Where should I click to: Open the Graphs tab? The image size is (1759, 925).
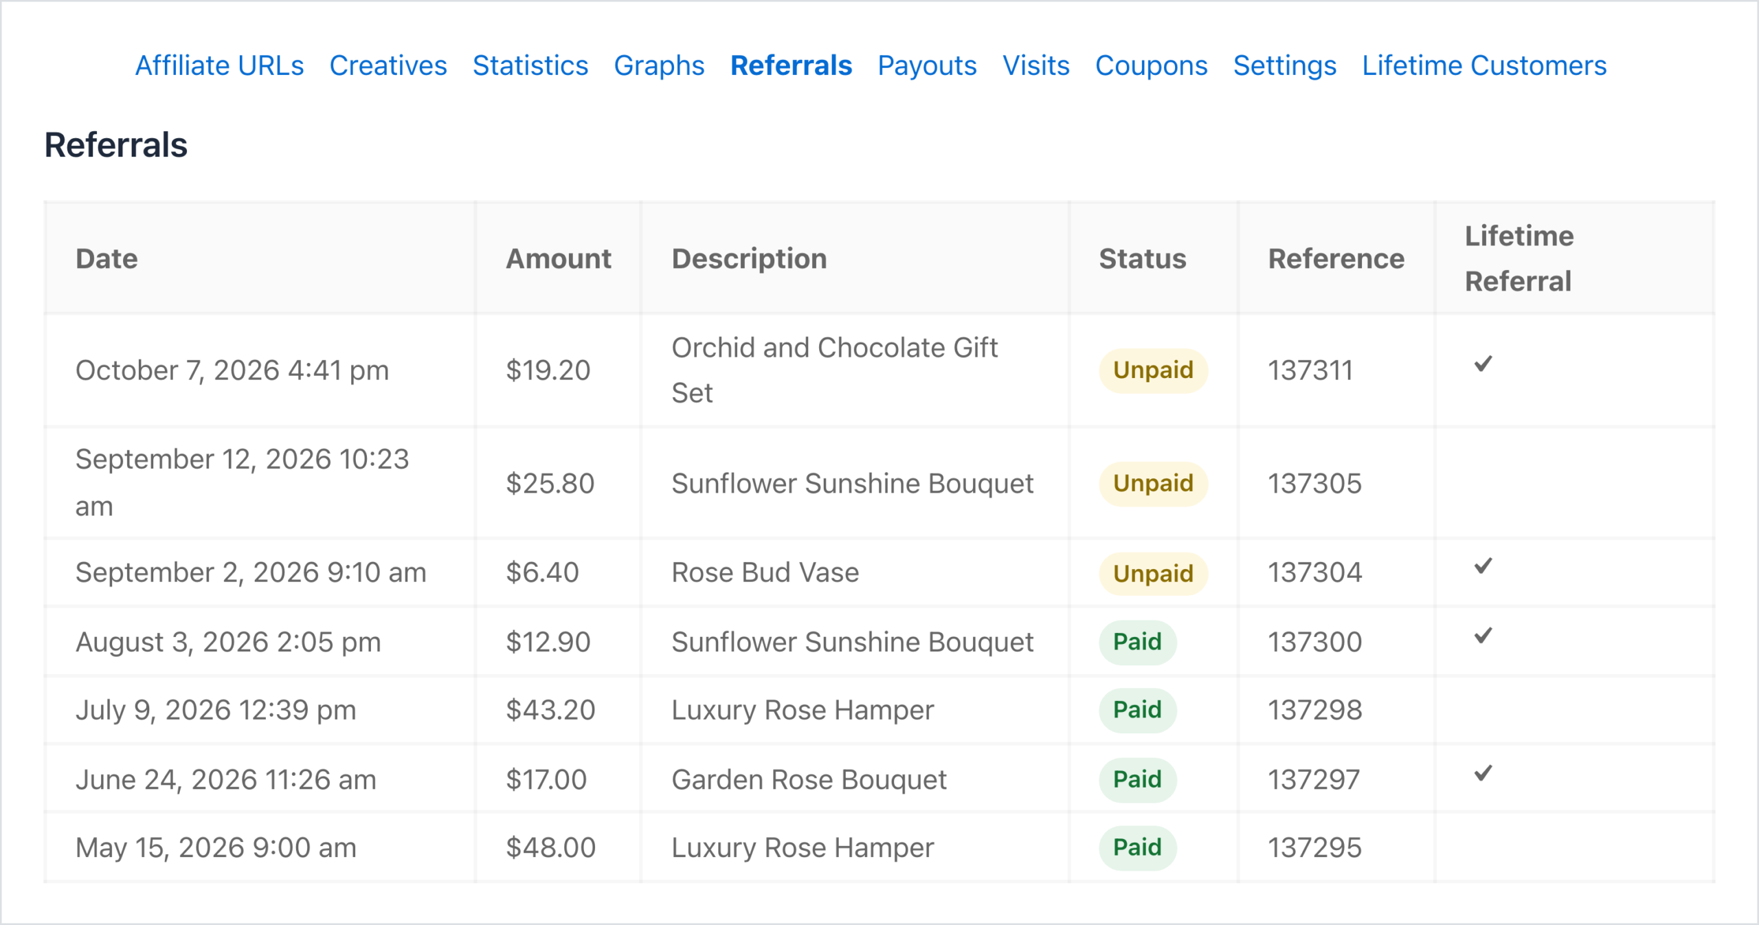[659, 66]
